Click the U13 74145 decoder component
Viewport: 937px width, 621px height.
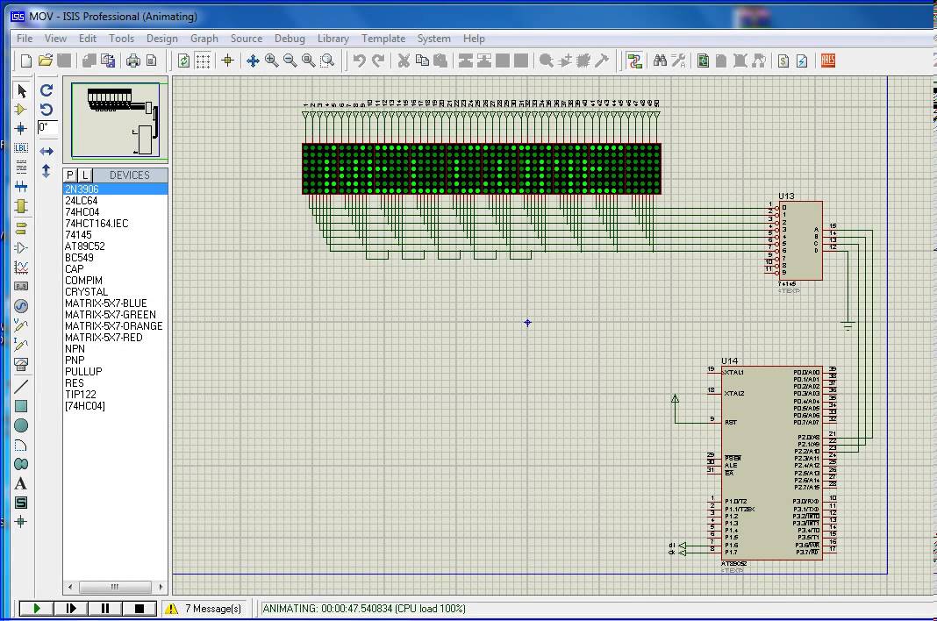800,240
